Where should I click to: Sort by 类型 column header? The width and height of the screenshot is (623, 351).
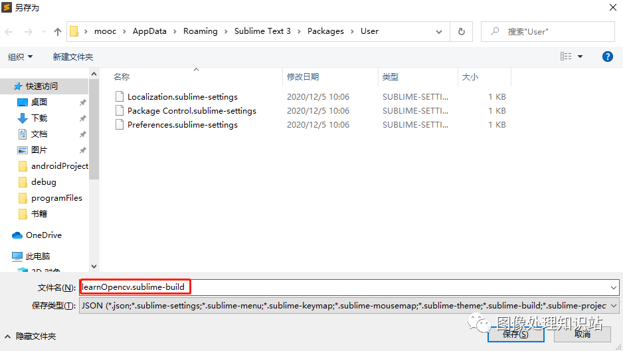click(x=390, y=76)
